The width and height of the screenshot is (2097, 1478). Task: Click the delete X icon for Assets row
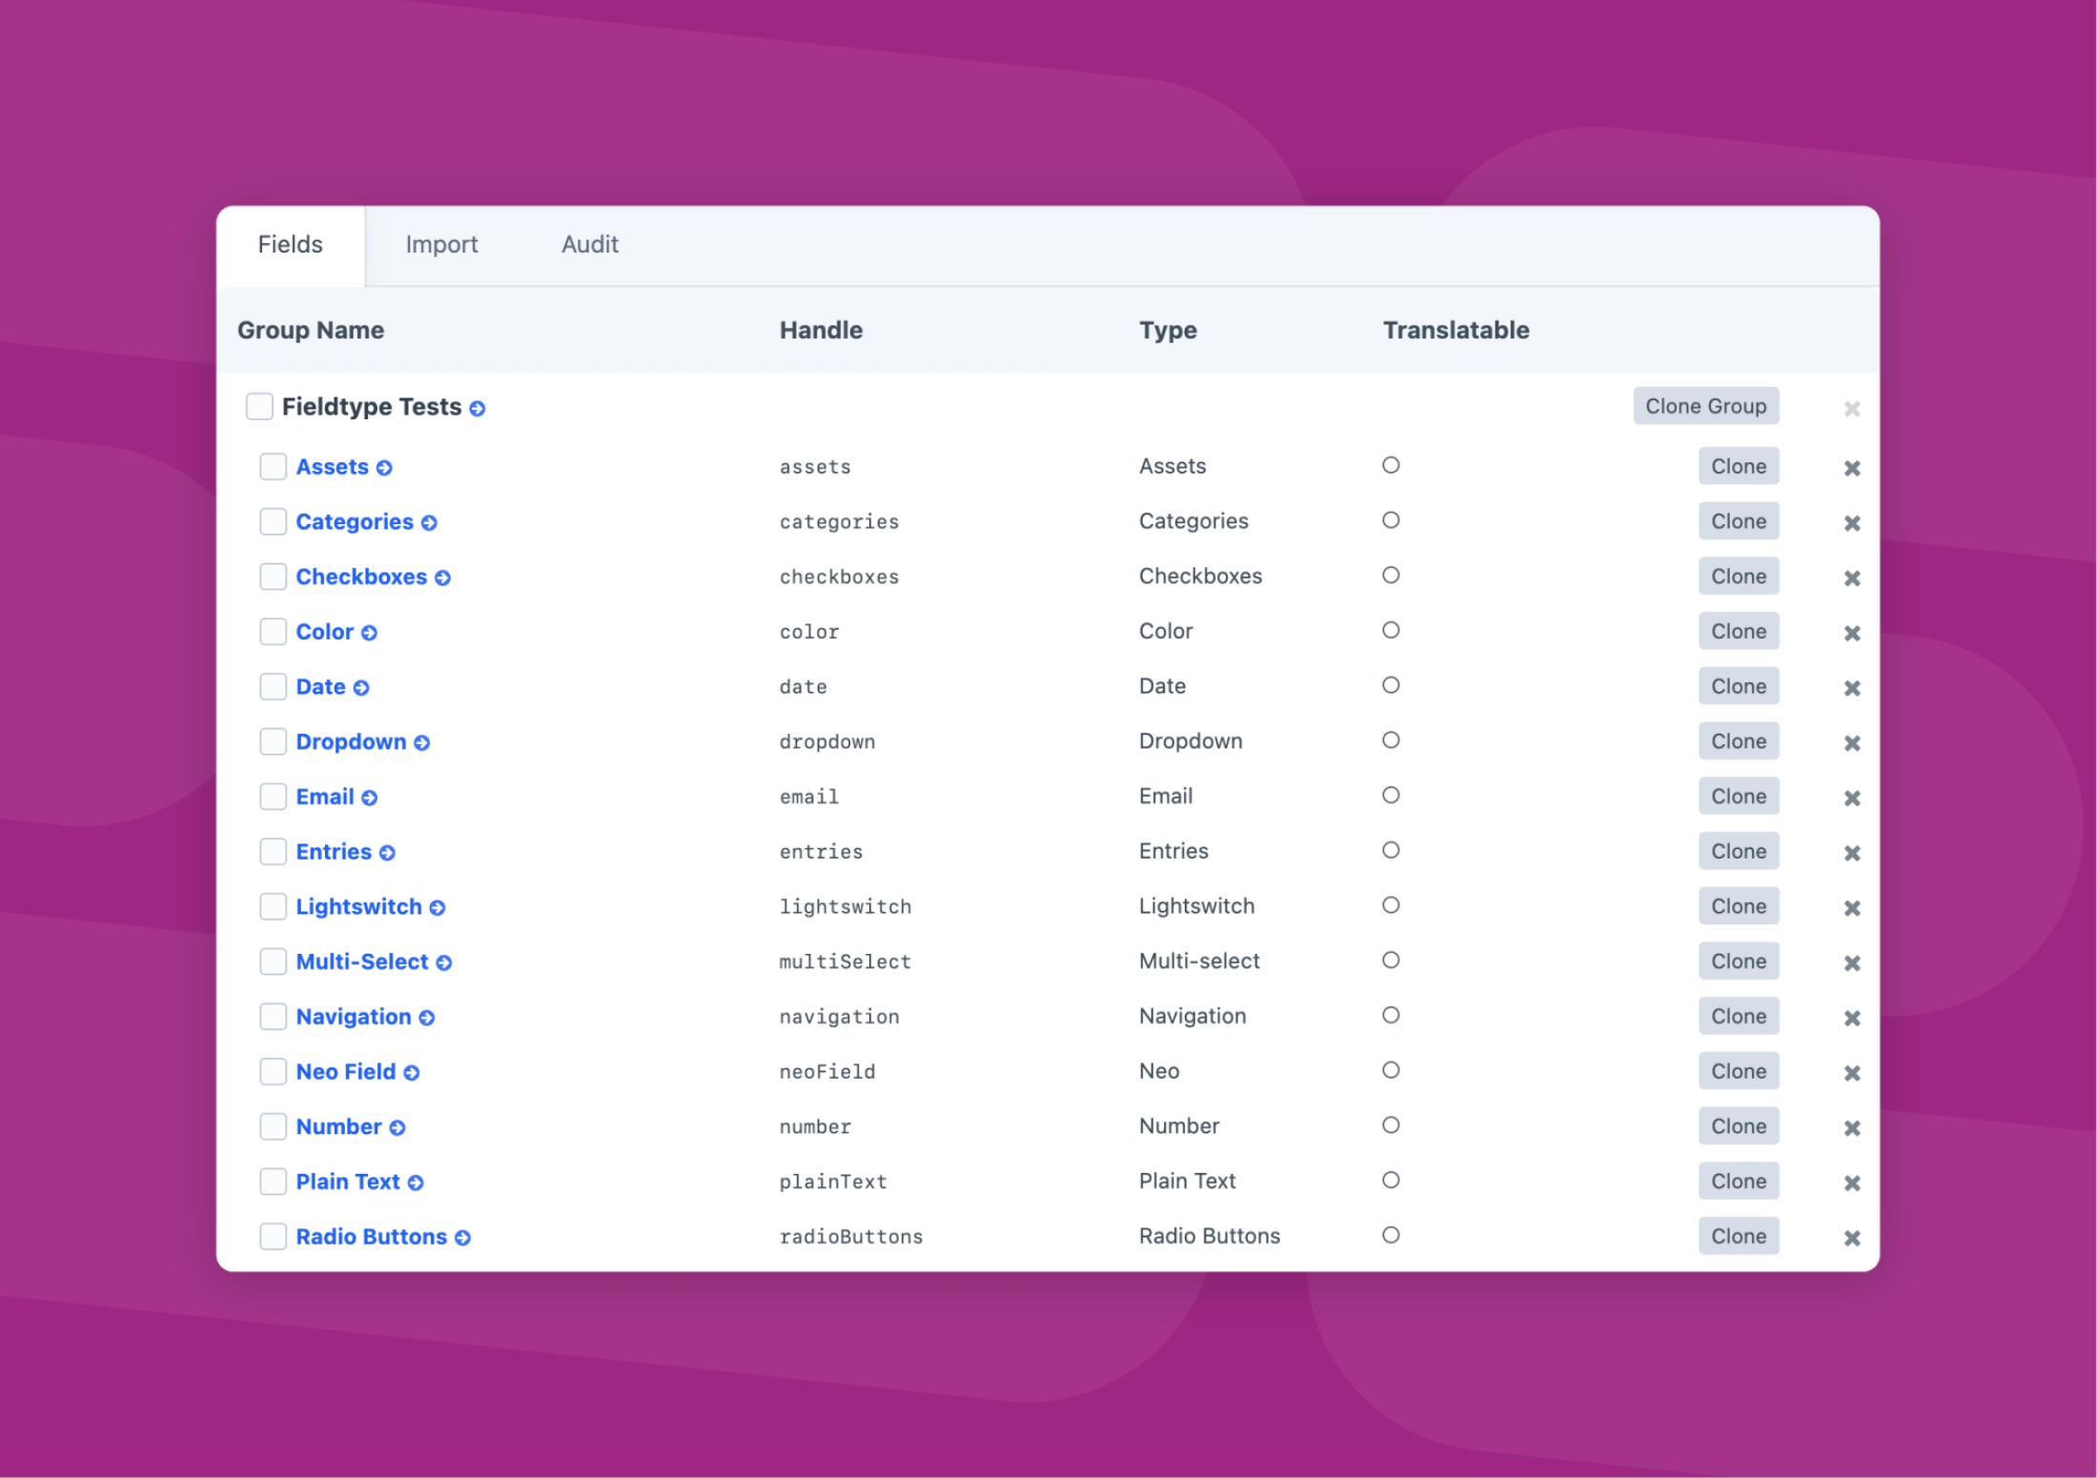click(1851, 468)
